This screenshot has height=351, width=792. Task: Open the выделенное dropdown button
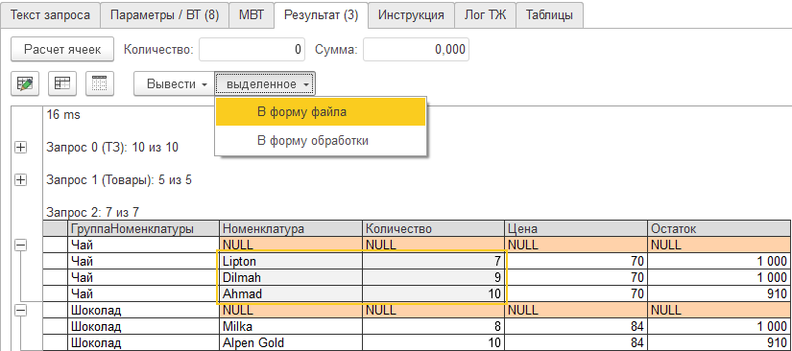click(265, 83)
